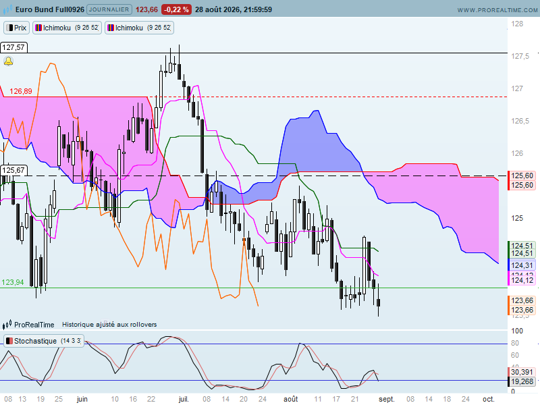Click the first Ichimoku colored icon
The height and width of the screenshot is (405, 540).
point(38,28)
